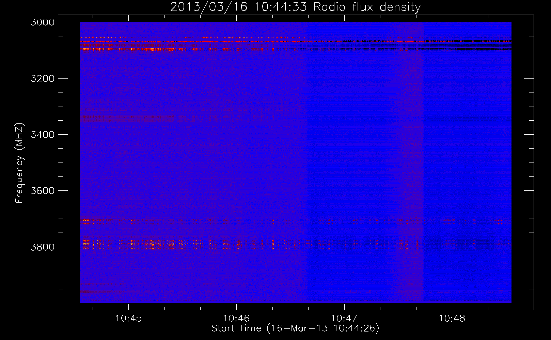551x340 pixels.
Task: Click the 3600 frequency tick label
Action: [43, 191]
